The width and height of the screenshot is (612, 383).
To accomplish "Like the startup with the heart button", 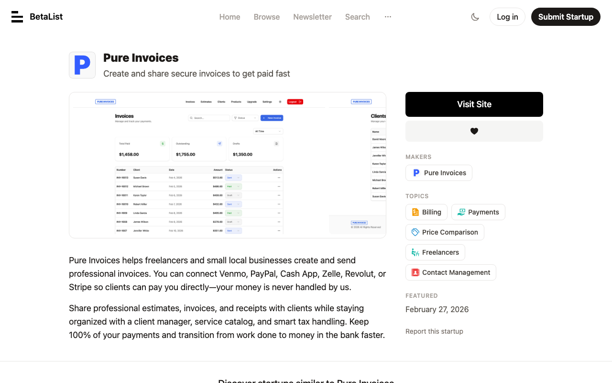I will tap(474, 131).
